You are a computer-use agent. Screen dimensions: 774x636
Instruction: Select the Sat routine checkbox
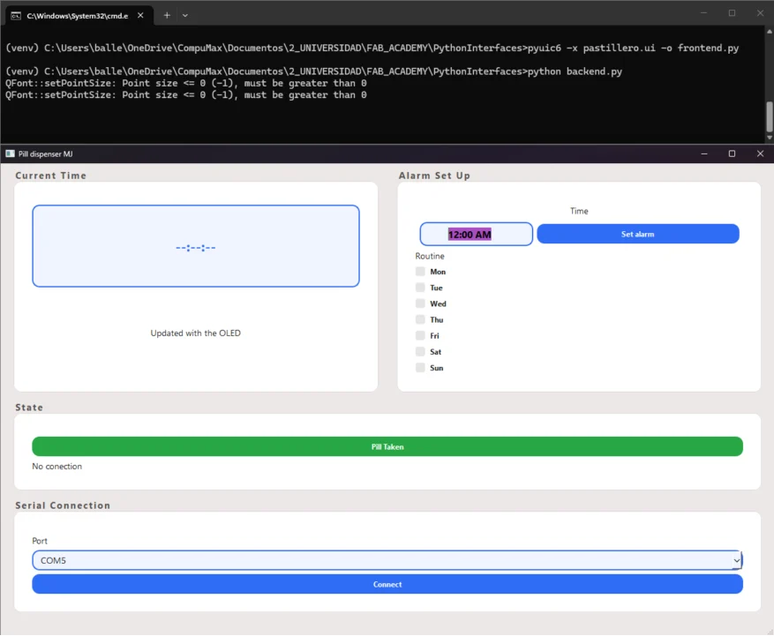coord(420,351)
